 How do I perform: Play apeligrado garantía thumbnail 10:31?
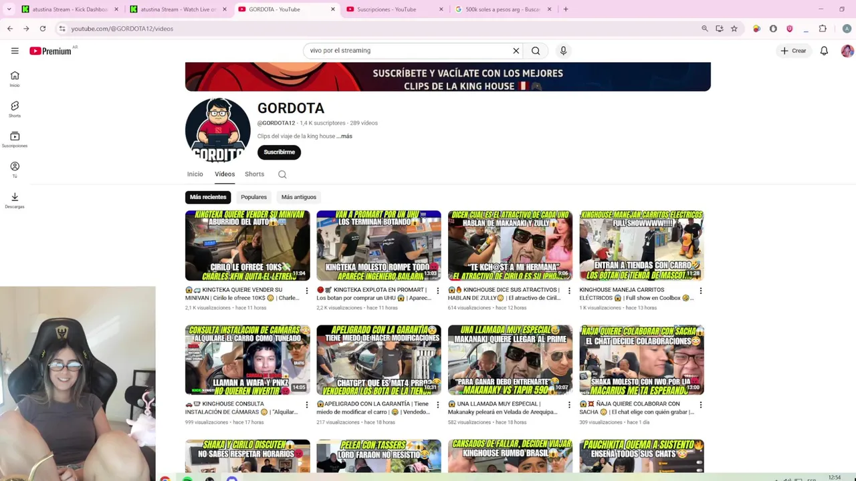pos(379,360)
